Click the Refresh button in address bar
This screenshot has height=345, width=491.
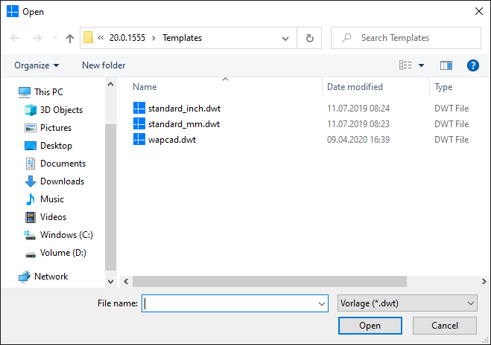pyautogui.click(x=310, y=38)
